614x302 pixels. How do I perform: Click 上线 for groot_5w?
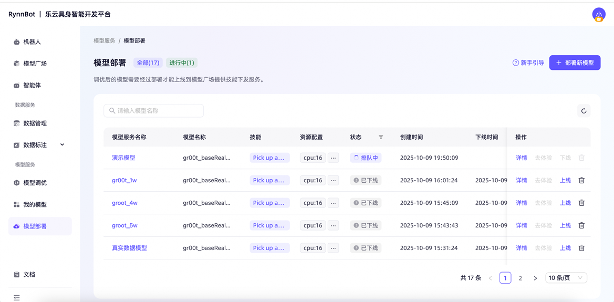565,225
